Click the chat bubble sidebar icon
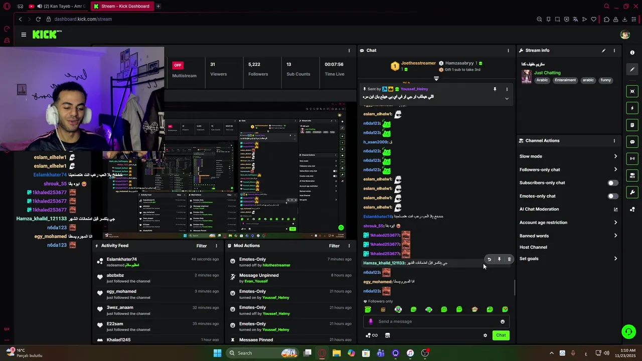 tap(632, 142)
